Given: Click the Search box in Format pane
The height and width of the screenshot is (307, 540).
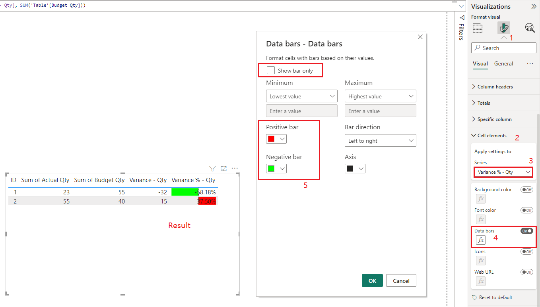Looking at the screenshot, I should 503,48.
